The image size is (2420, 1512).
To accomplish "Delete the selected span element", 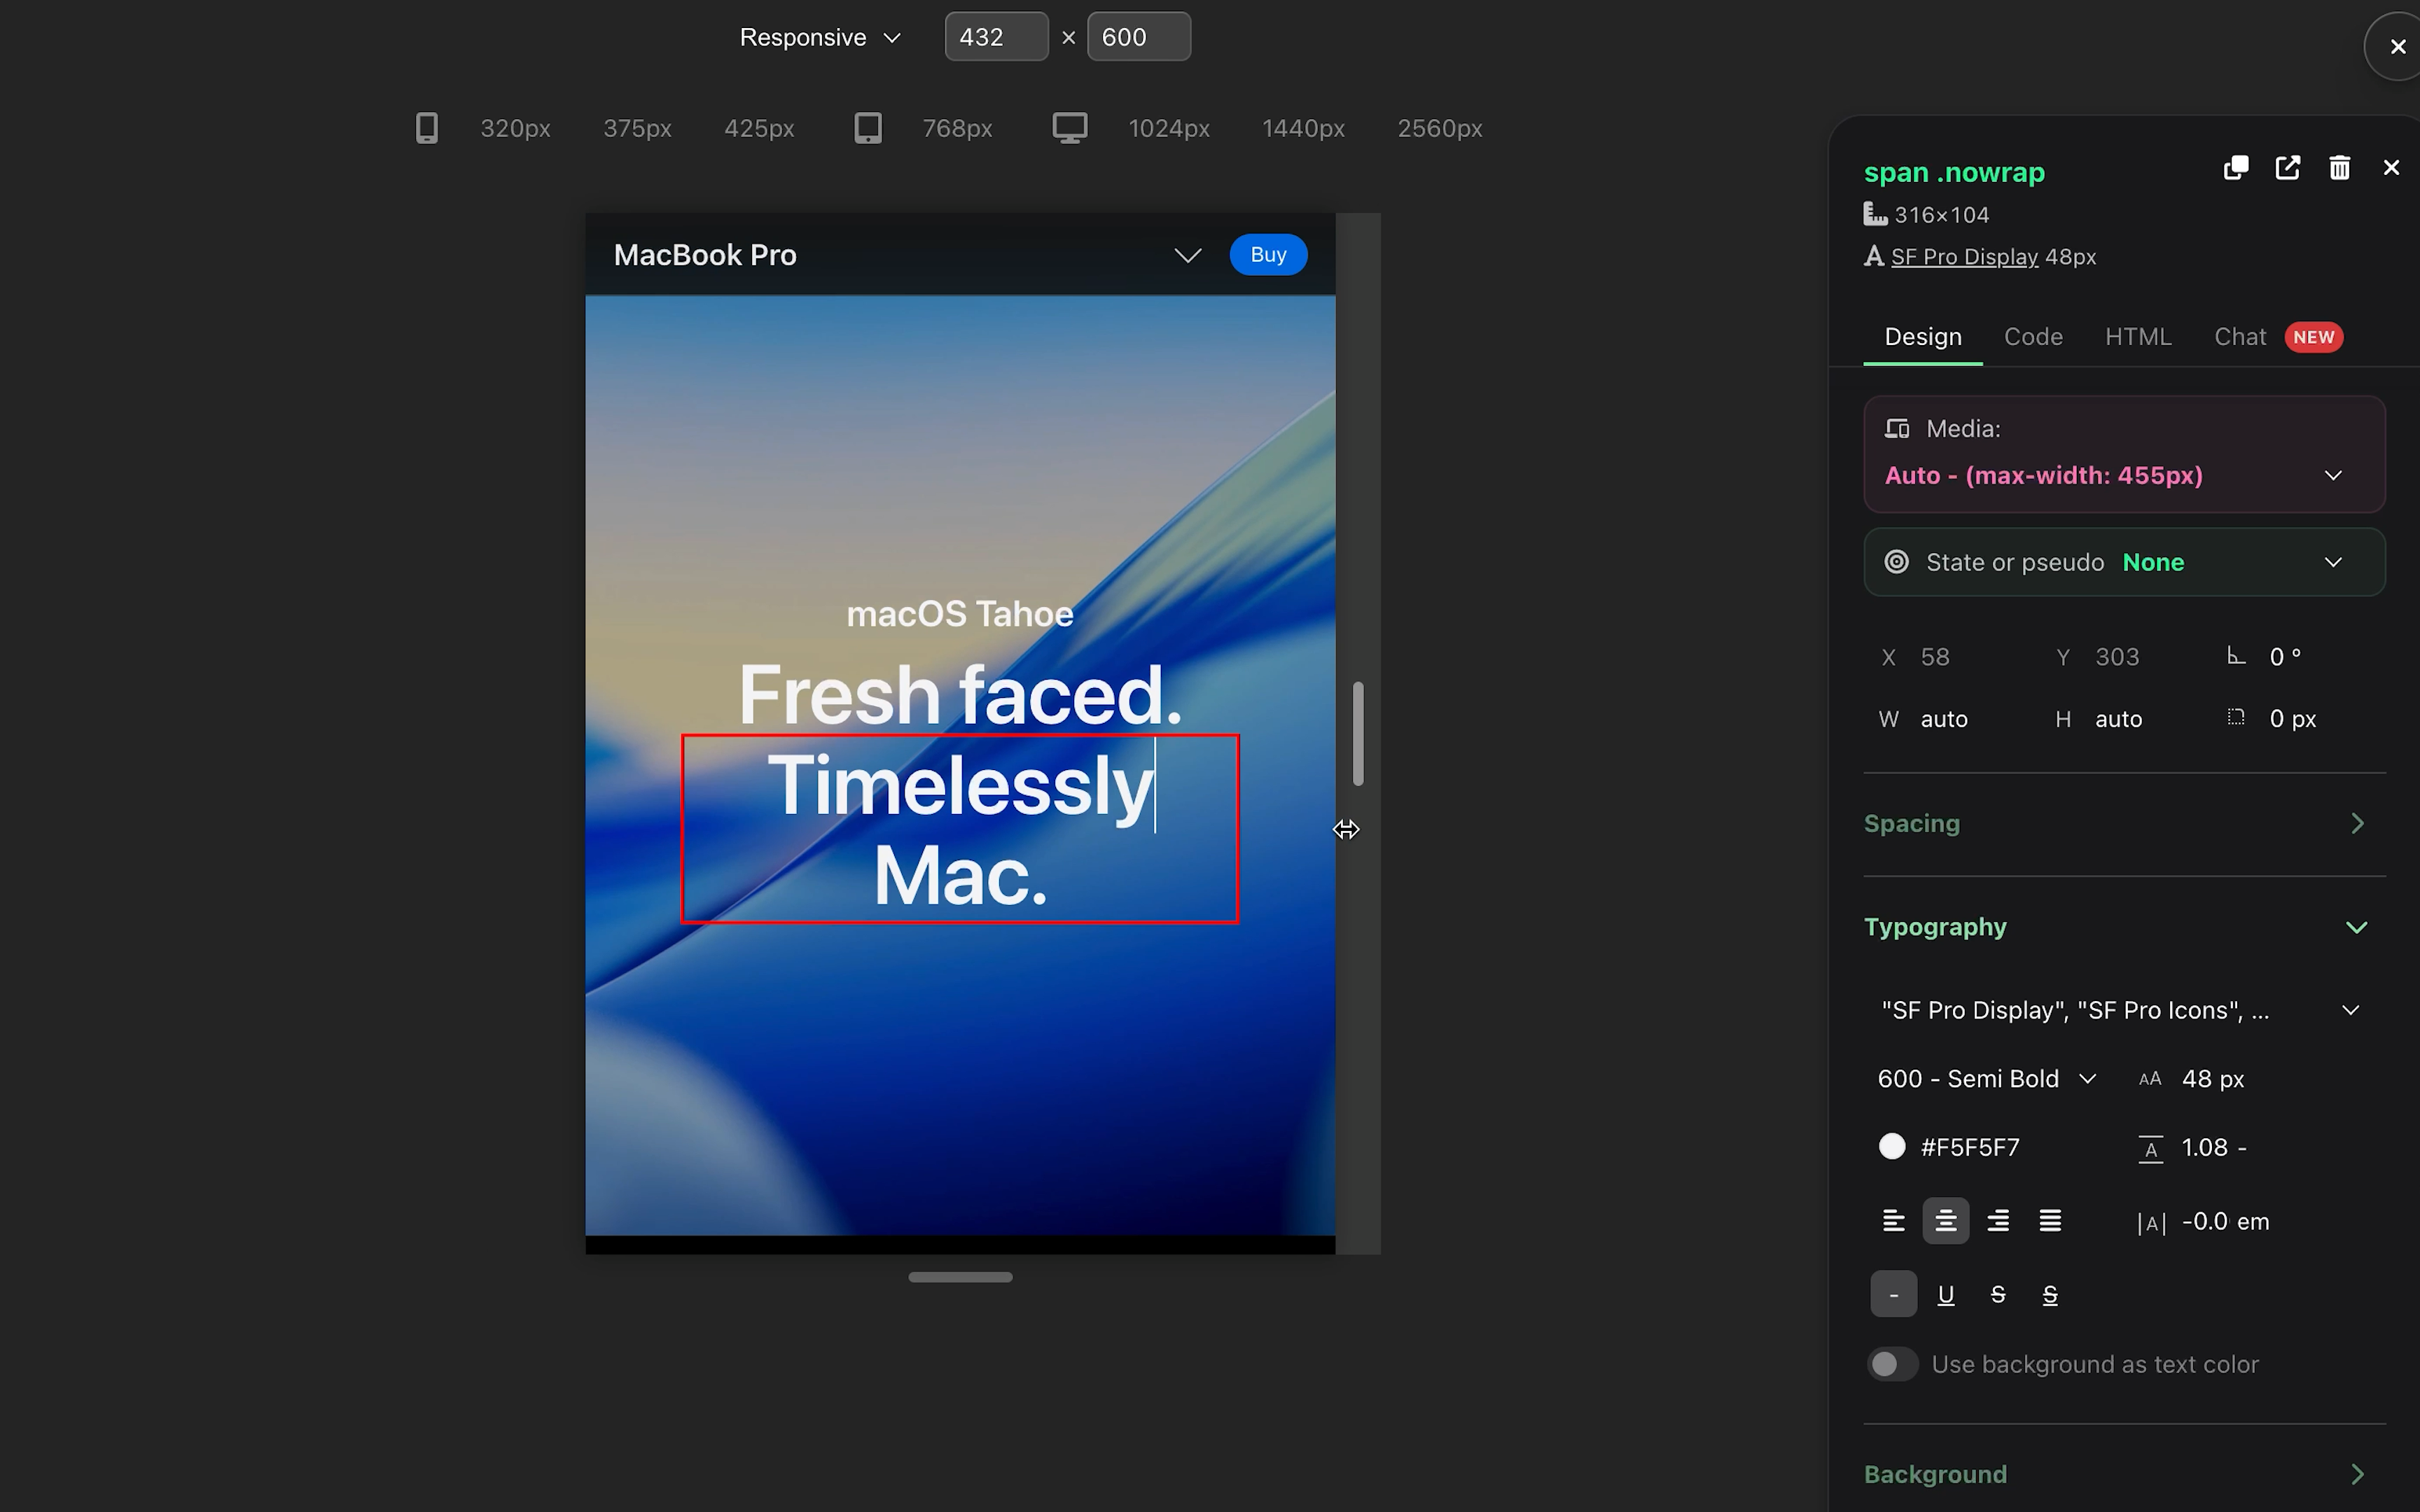I will [x=2339, y=167].
